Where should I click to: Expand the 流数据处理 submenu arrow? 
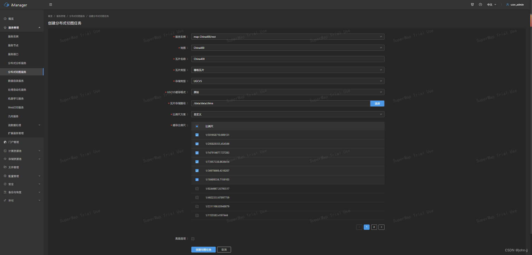tap(39, 125)
